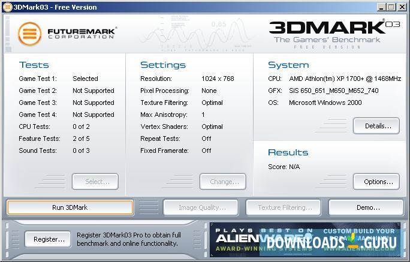The image size is (410, 262).
Task: Click Fixed Framerate 'Off' value
Action: tap(206, 150)
